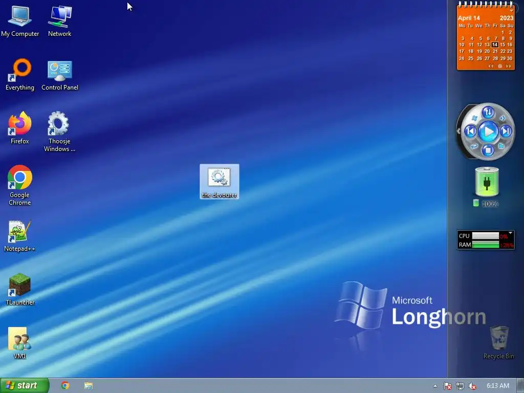Click the battery 100% label
The width and height of the screenshot is (524, 393).
pyautogui.click(x=490, y=204)
